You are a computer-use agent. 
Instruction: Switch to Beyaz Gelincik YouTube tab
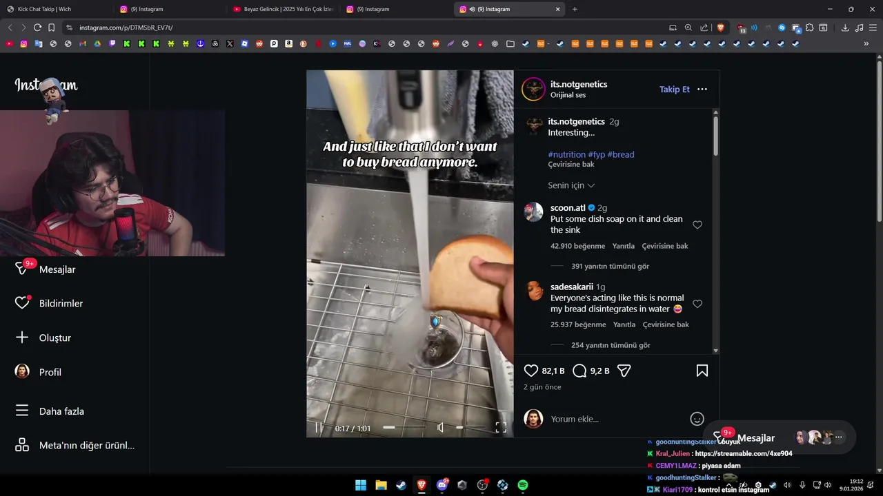point(283,9)
